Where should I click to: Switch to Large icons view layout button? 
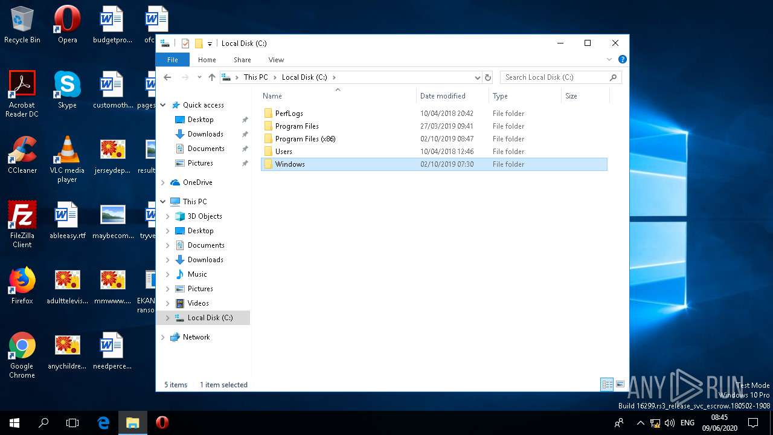[620, 384]
